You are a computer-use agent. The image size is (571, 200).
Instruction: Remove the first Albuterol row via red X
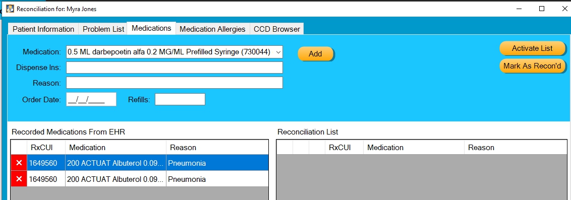click(19, 163)
